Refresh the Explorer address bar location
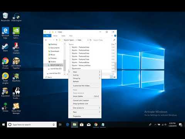This screenshot has height=139, width=185. (x=91, y=40)
